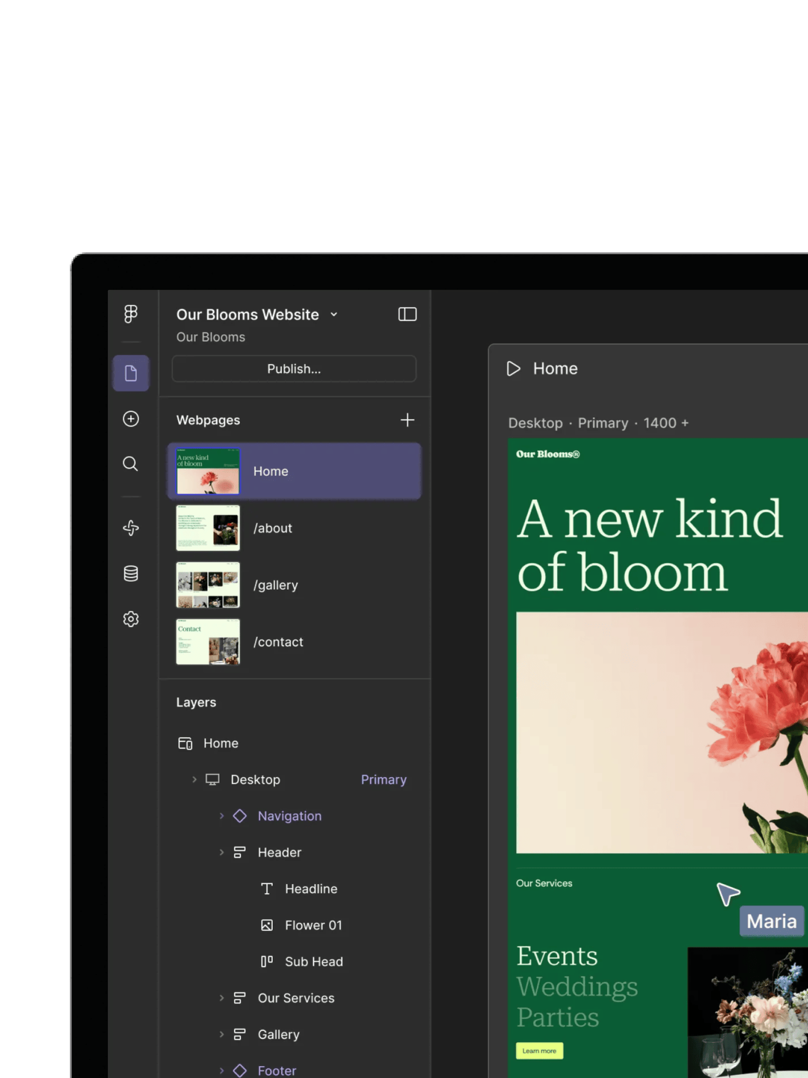This screenshot has width=808, height=1078.
Task: Open site Settings gear icon
Action: (130, 619)
